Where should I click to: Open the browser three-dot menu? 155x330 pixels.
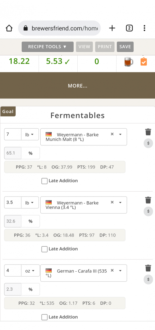point(144,28)
